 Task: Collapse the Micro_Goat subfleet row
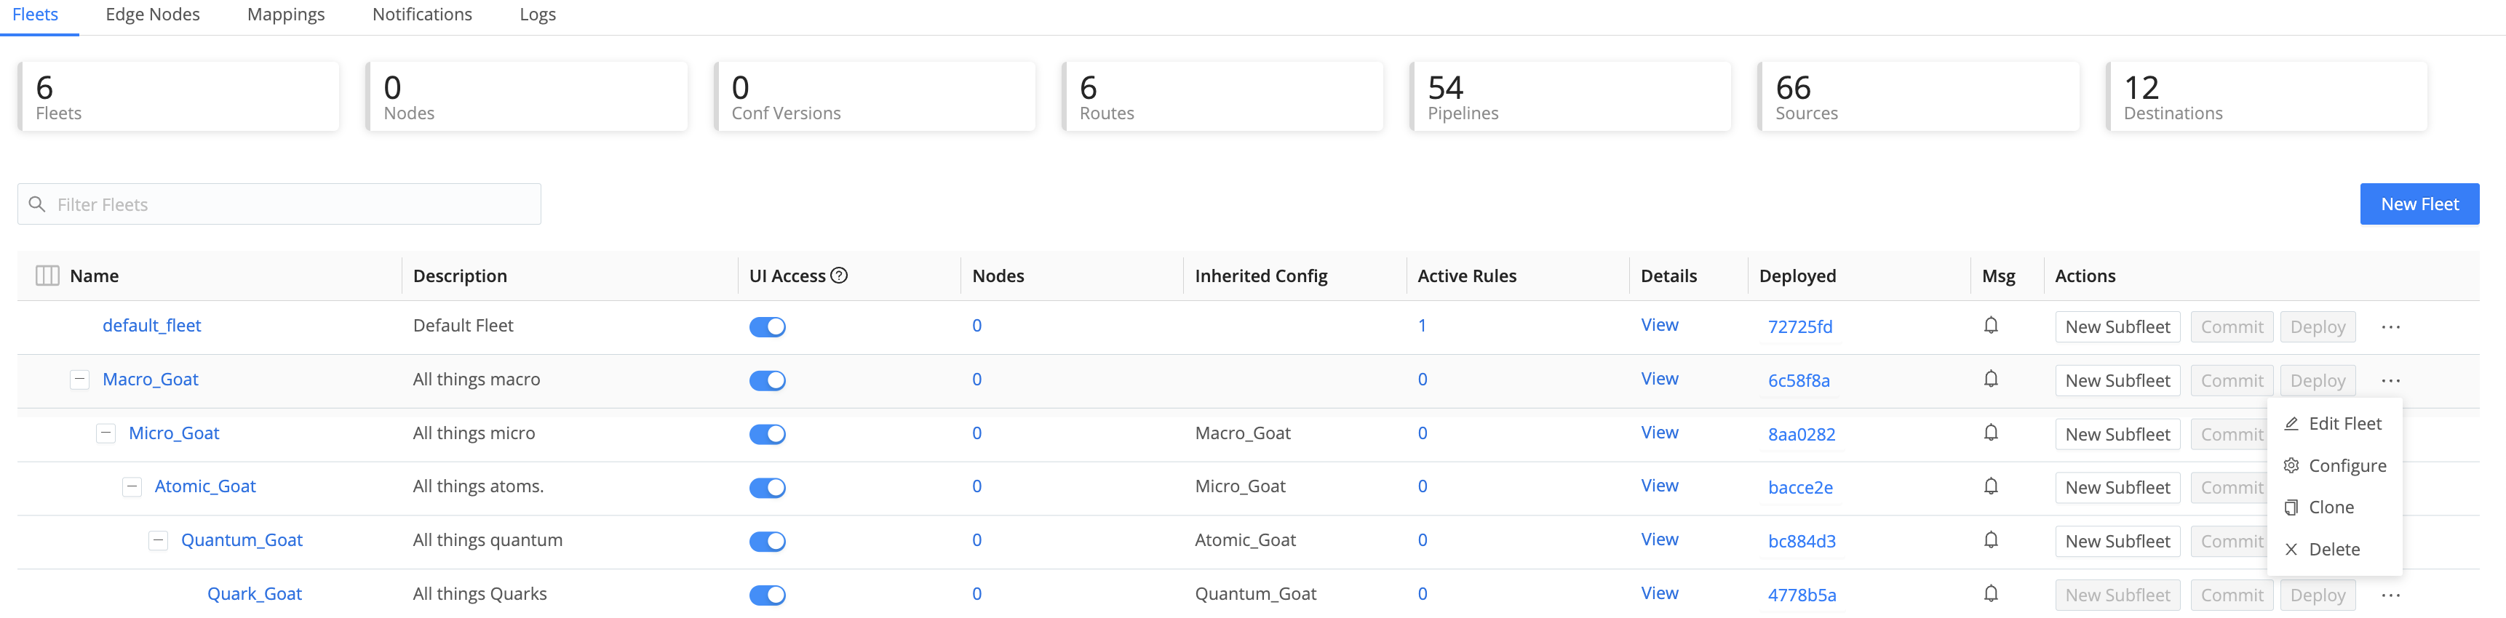coord(106,433)
